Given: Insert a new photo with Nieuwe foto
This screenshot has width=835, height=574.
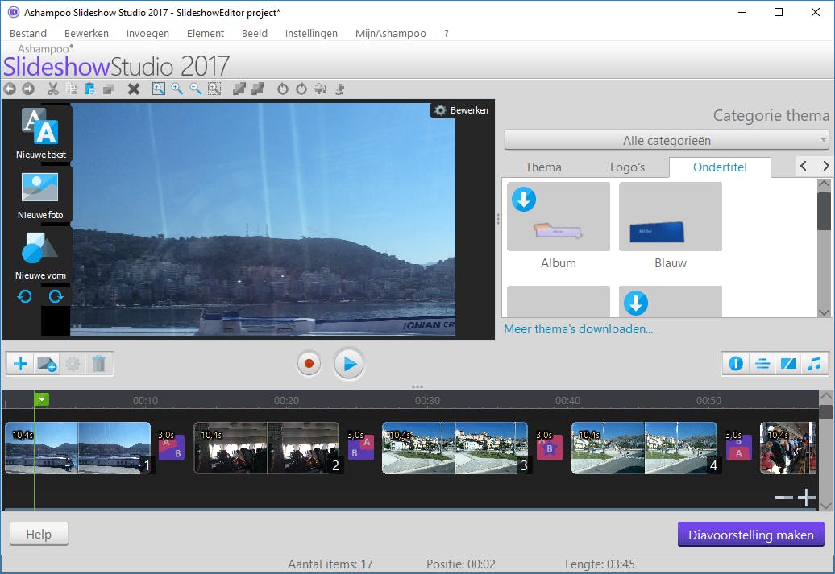Looking at the screenshot, I should click(x=40, y=196).
